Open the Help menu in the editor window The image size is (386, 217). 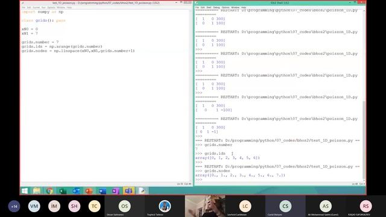69,8
